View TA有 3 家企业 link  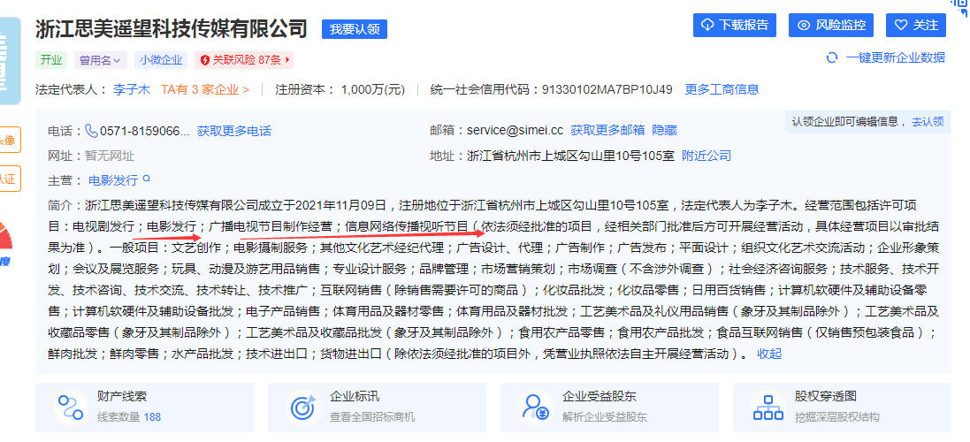click(x=205, y=89)
